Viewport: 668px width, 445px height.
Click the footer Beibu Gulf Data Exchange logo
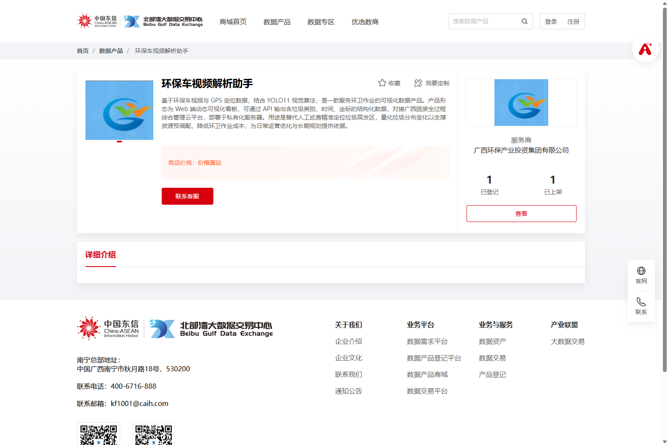(211, 329)
